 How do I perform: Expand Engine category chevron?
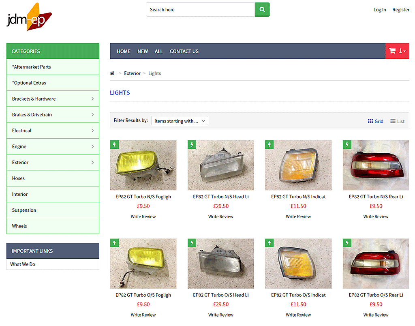tap(92, 146)
